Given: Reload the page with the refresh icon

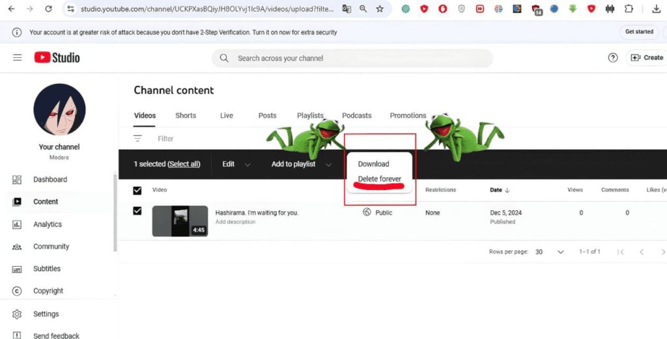Looking at the screenshot, I should (x=48, y=8).
